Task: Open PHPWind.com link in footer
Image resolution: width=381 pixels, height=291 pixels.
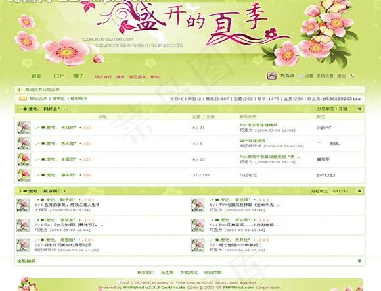Action: pyautogui.click(x=238, y=288)
